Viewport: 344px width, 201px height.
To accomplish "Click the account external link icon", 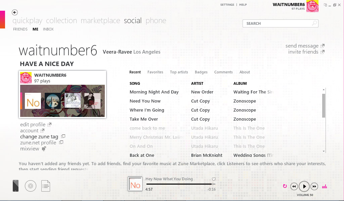I will (42, 131).
